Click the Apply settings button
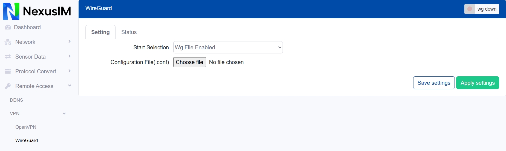This screenshot has width=506, height=151. [478, 83]
